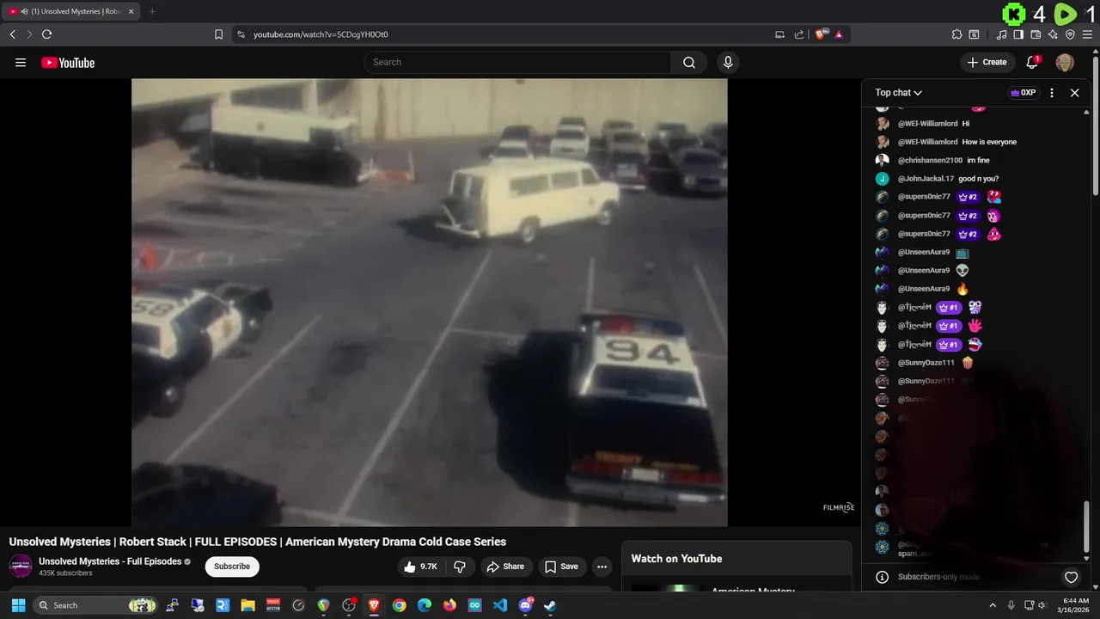Share the page with the share icon

click(x=799, y=34)
